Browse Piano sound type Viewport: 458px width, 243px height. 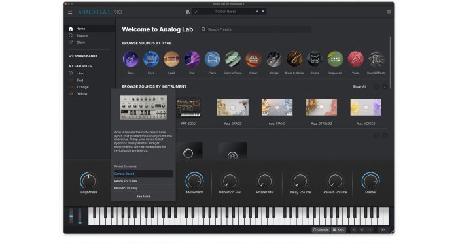213,59
